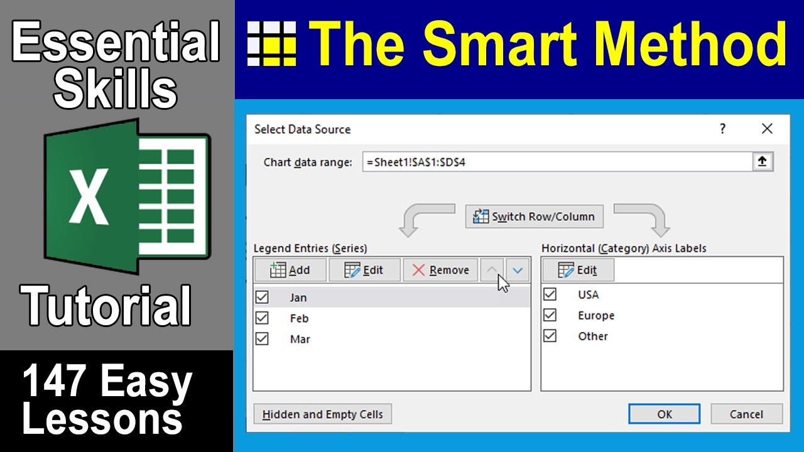Select the Feb series row
Image resolution: width=804 pixels, height=452 pixels.
coord(392,318)
